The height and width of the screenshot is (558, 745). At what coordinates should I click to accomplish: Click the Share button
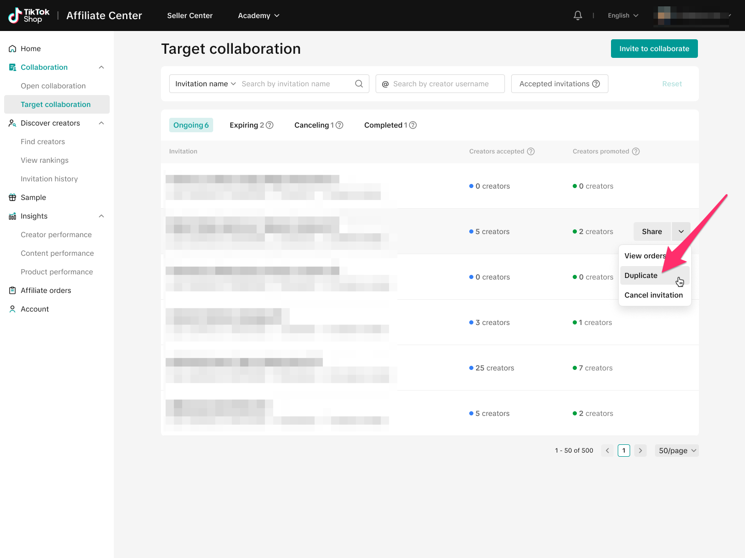(652, 231)
